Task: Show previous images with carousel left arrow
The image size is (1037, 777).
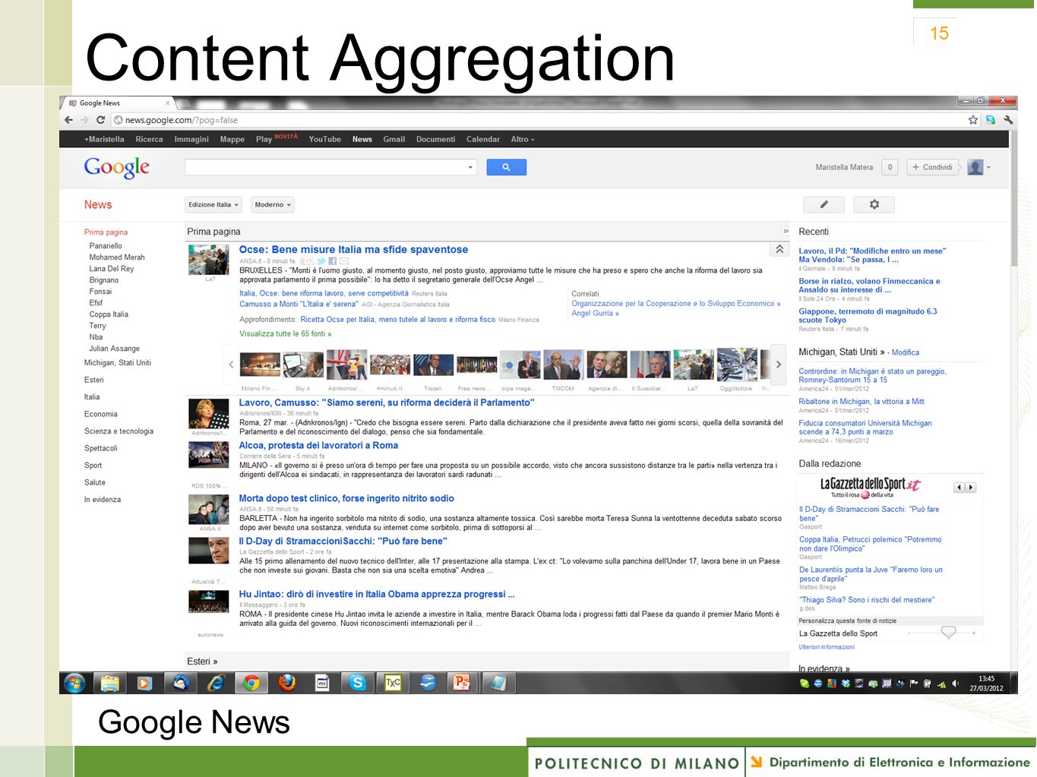Action: (x=231, y=365)
